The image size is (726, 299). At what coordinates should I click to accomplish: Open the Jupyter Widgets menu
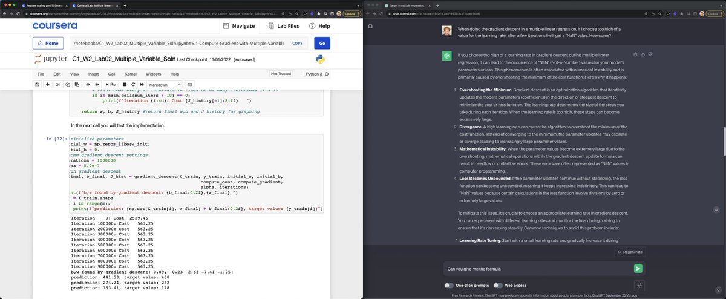[154, 74]
